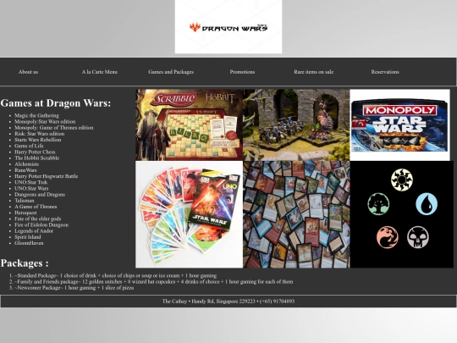Viewport: 457px width, 343px height.
Task: Open the About us page
Action: 28,72
